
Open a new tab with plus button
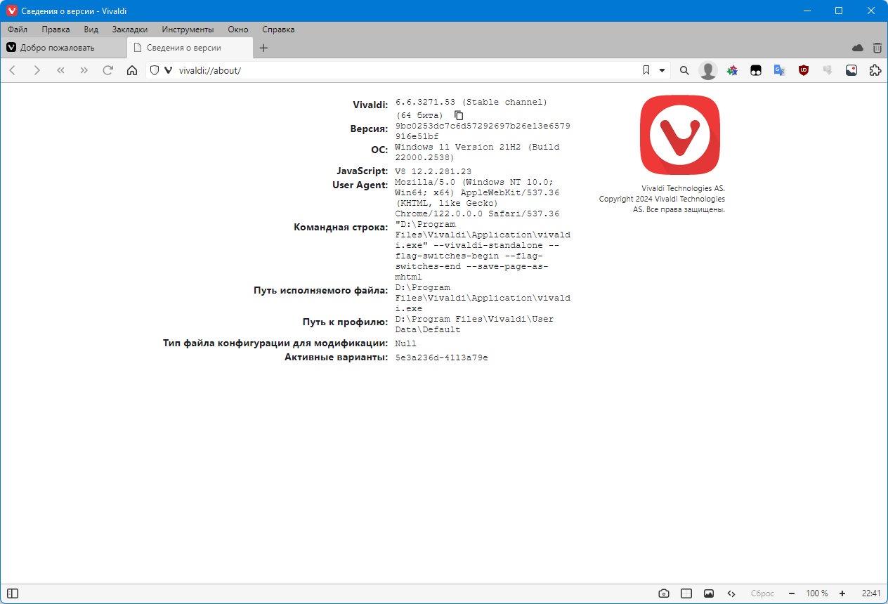[263, 48]
